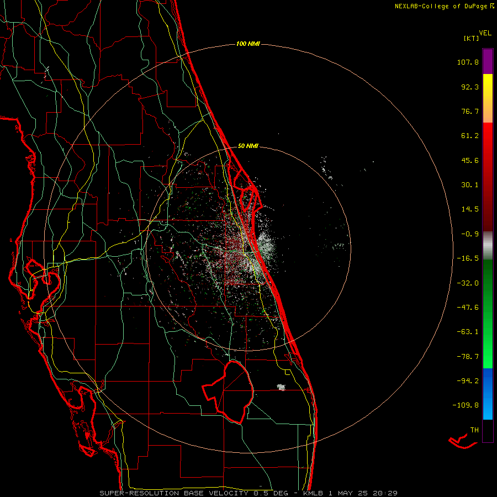Click the 30.1 legend value
Screen dimensions: 497x497
pyautogui.click(x=470, y=185)
